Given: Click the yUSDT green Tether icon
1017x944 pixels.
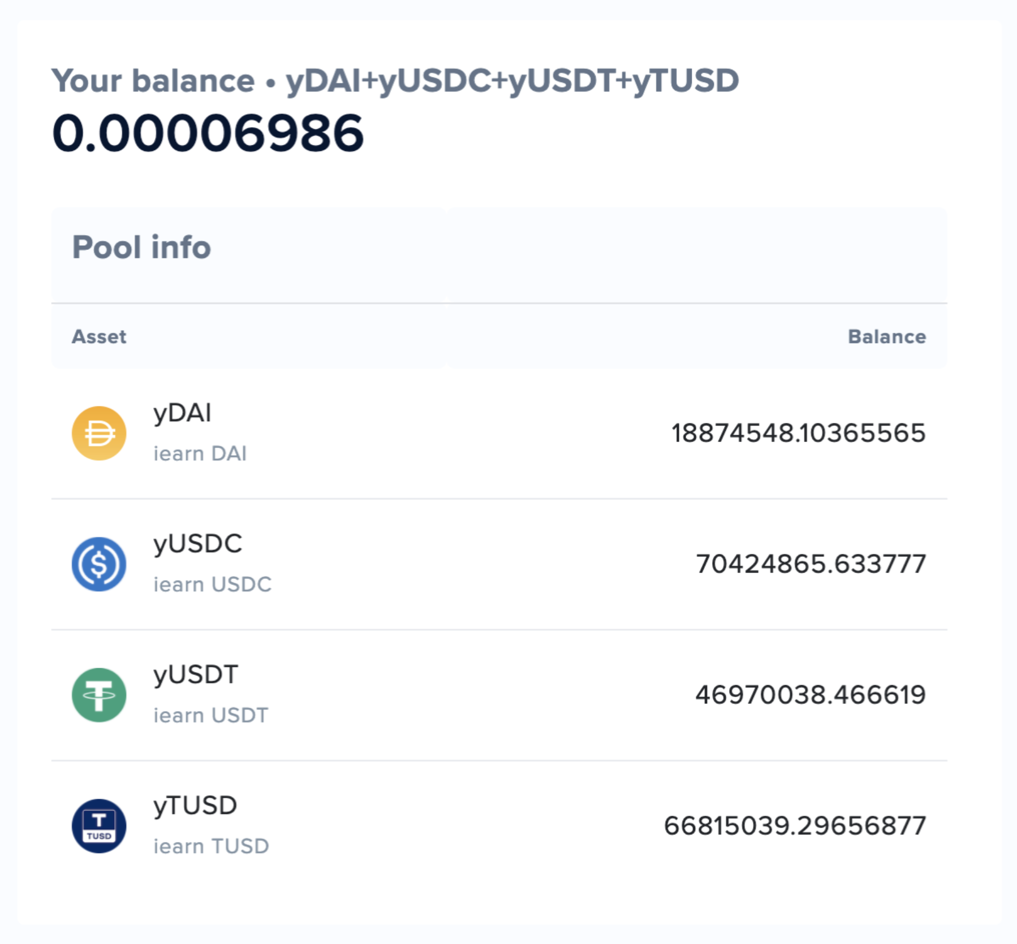Looking at the screenshot, I should [99, 695].
